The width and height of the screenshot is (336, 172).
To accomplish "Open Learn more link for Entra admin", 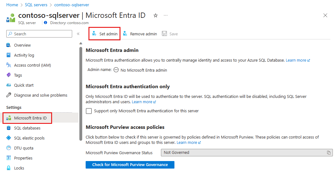I will (298, 60).
